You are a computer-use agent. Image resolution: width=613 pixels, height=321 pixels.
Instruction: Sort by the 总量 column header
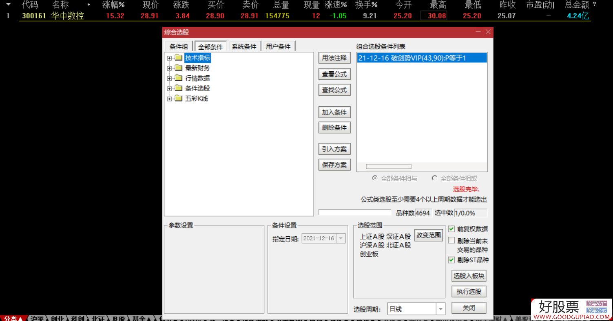click(x=281, y=5)
